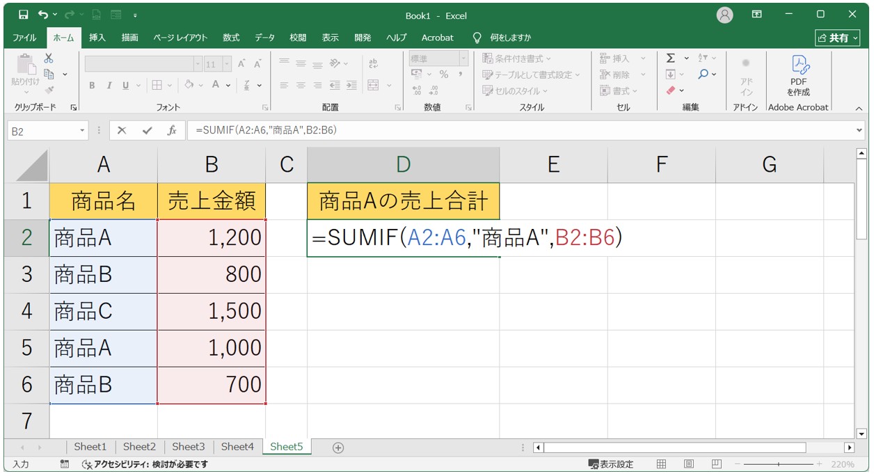Click the AutoSum sigma icon

(670, 58)
